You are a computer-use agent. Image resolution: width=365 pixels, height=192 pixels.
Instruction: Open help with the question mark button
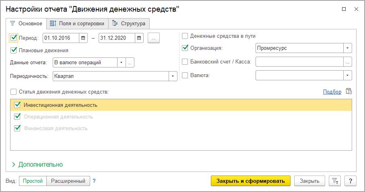pyautogui.click(x=351, y=181)
